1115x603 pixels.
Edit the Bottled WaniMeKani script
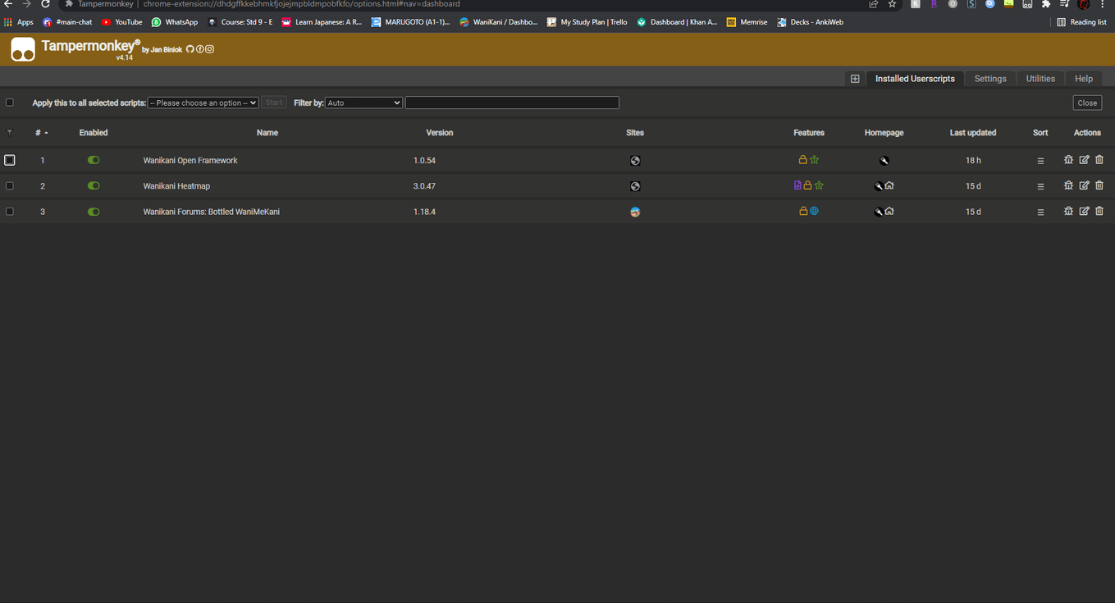[x=1084, y=211]
